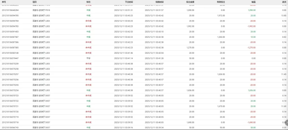Image resolution: width=288 pixels, height=130 pixels.
Task: Click the 项目 column header
Action: 35,2
